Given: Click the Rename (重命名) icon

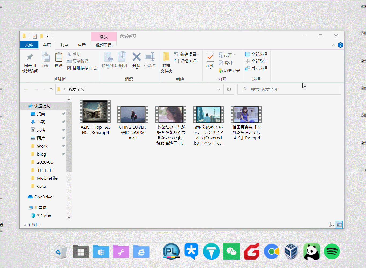Looking at the screenshot, I should click(x=150, y=57).
